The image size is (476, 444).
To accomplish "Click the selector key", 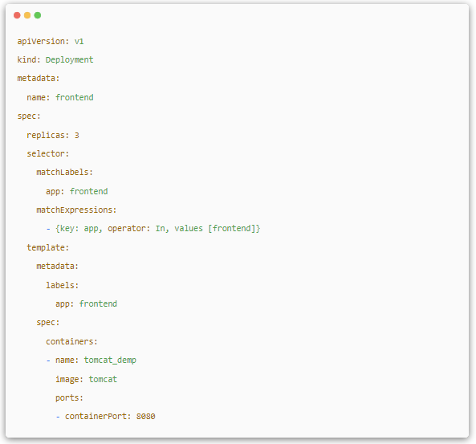I will (x=48, y=153).
